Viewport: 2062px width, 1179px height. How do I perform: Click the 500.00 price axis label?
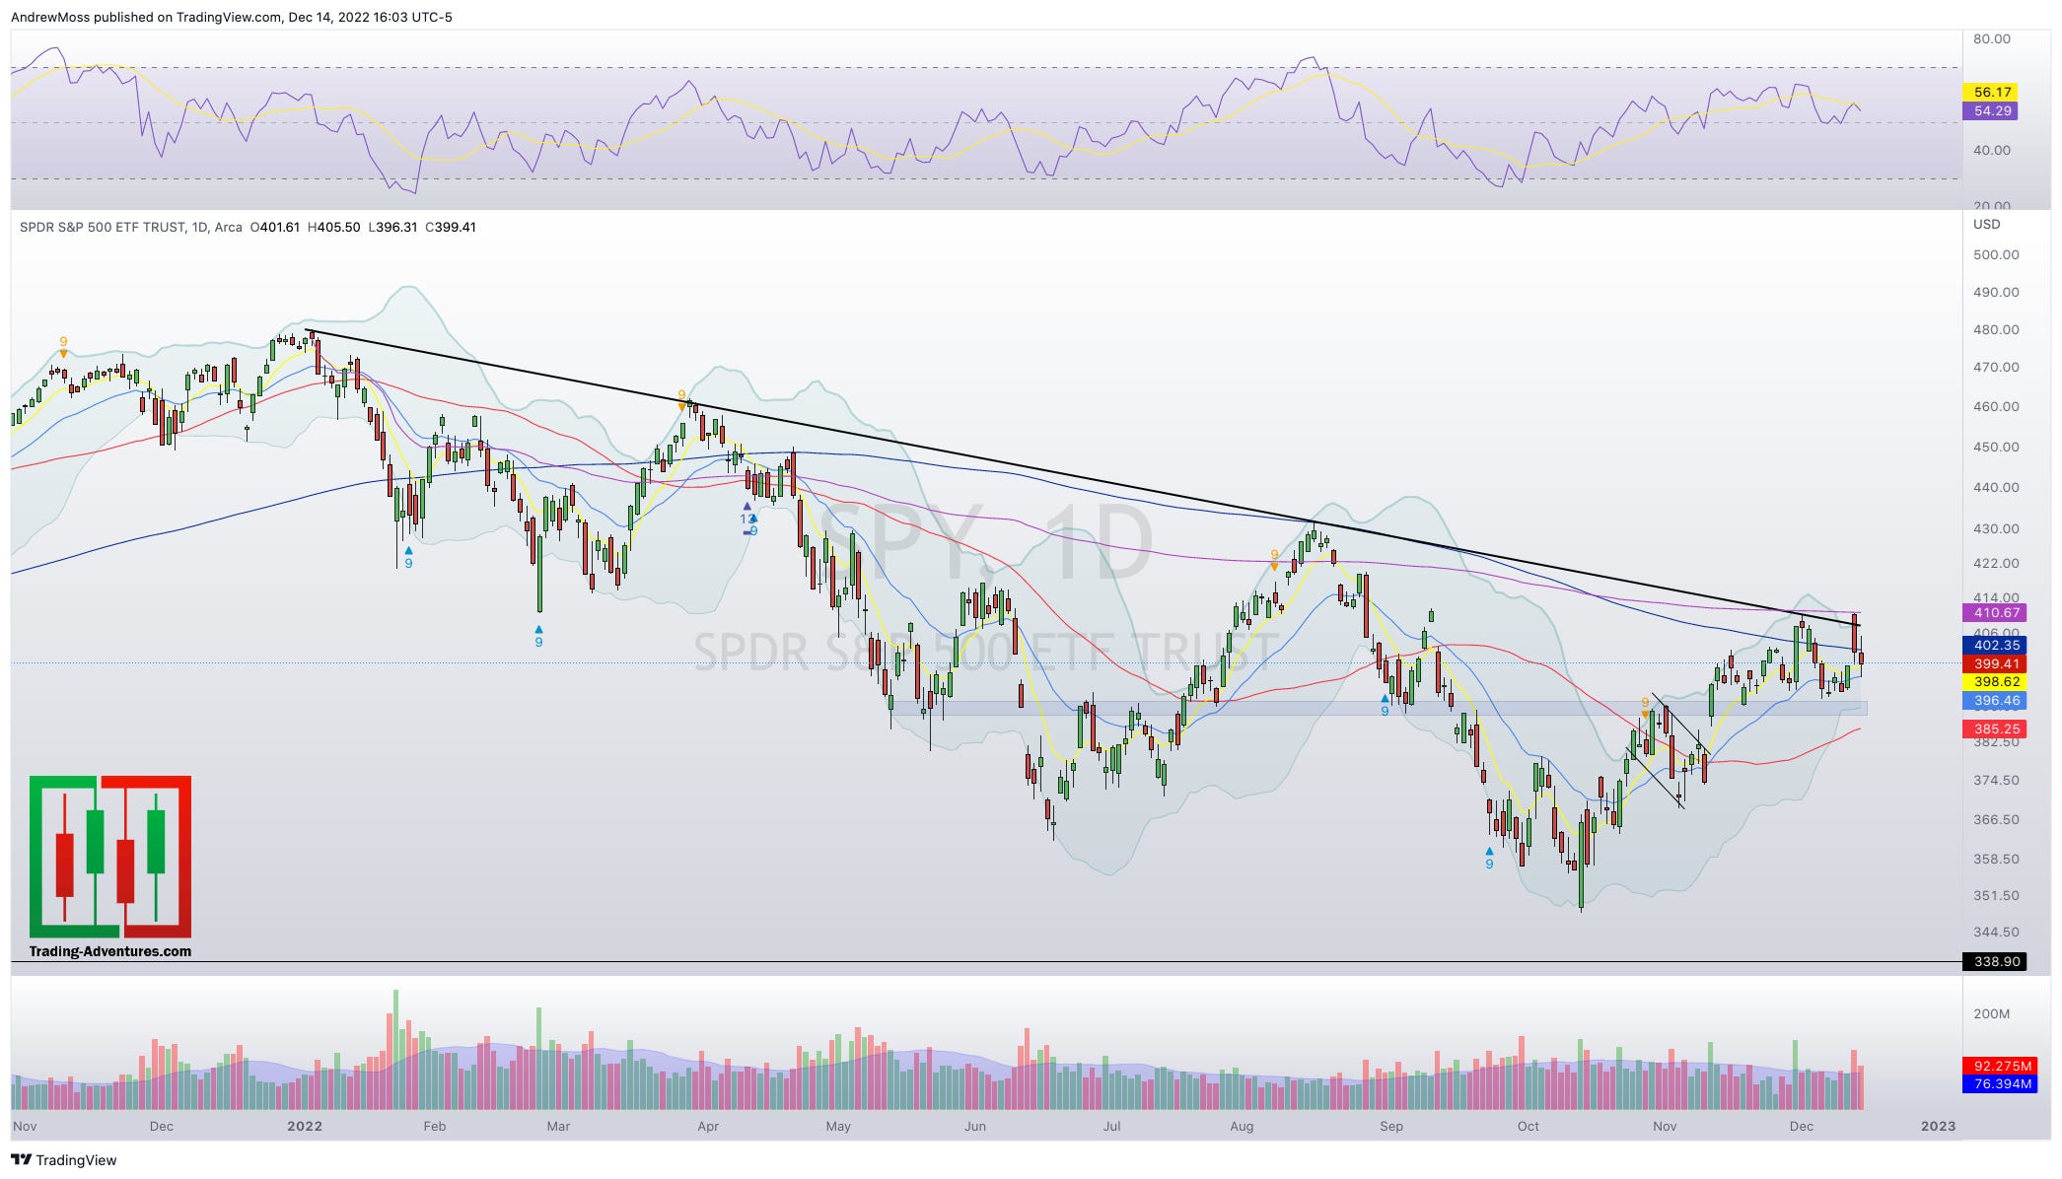1996,254
